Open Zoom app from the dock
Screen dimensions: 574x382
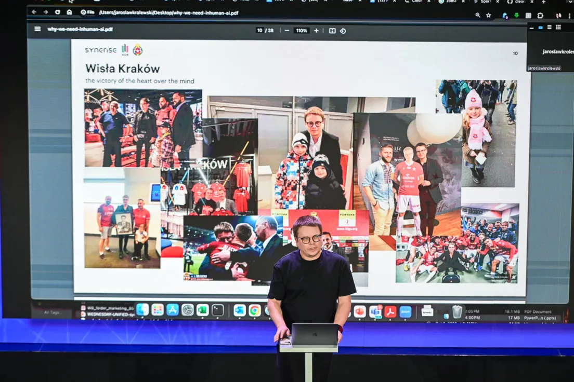click(x=405, y=312)
